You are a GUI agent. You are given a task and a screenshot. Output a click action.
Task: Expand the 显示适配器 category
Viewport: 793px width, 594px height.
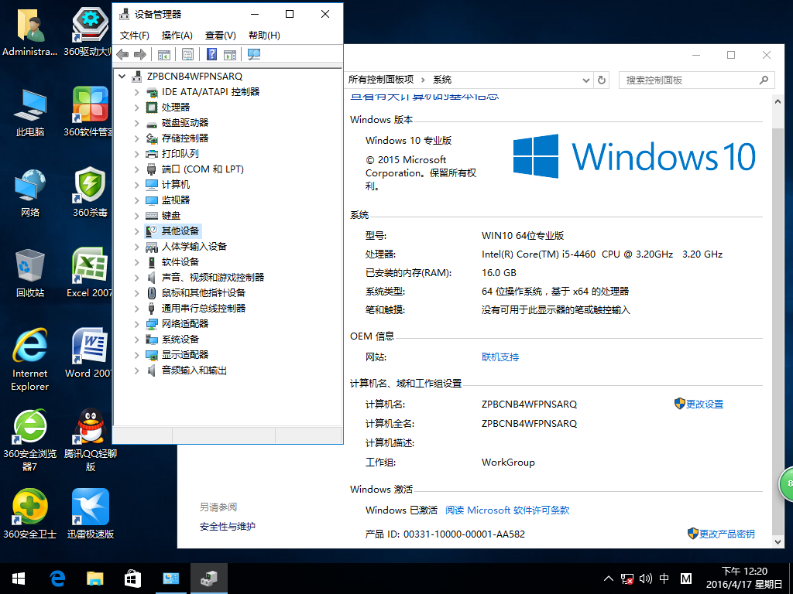[137, 354]
